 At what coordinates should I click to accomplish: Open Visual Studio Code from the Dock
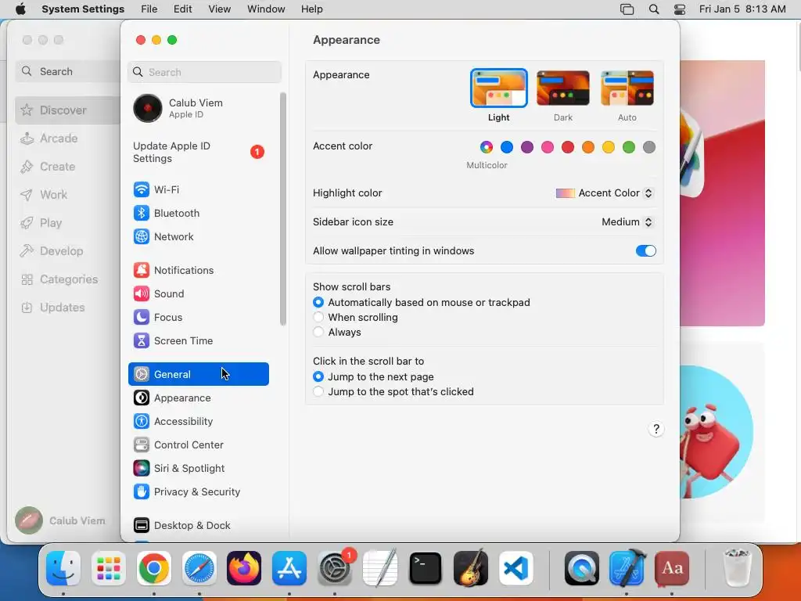point(516,568)
